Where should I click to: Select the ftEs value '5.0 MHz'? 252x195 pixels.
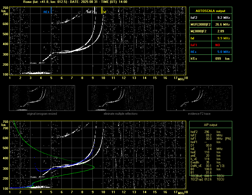coord(224,52)
